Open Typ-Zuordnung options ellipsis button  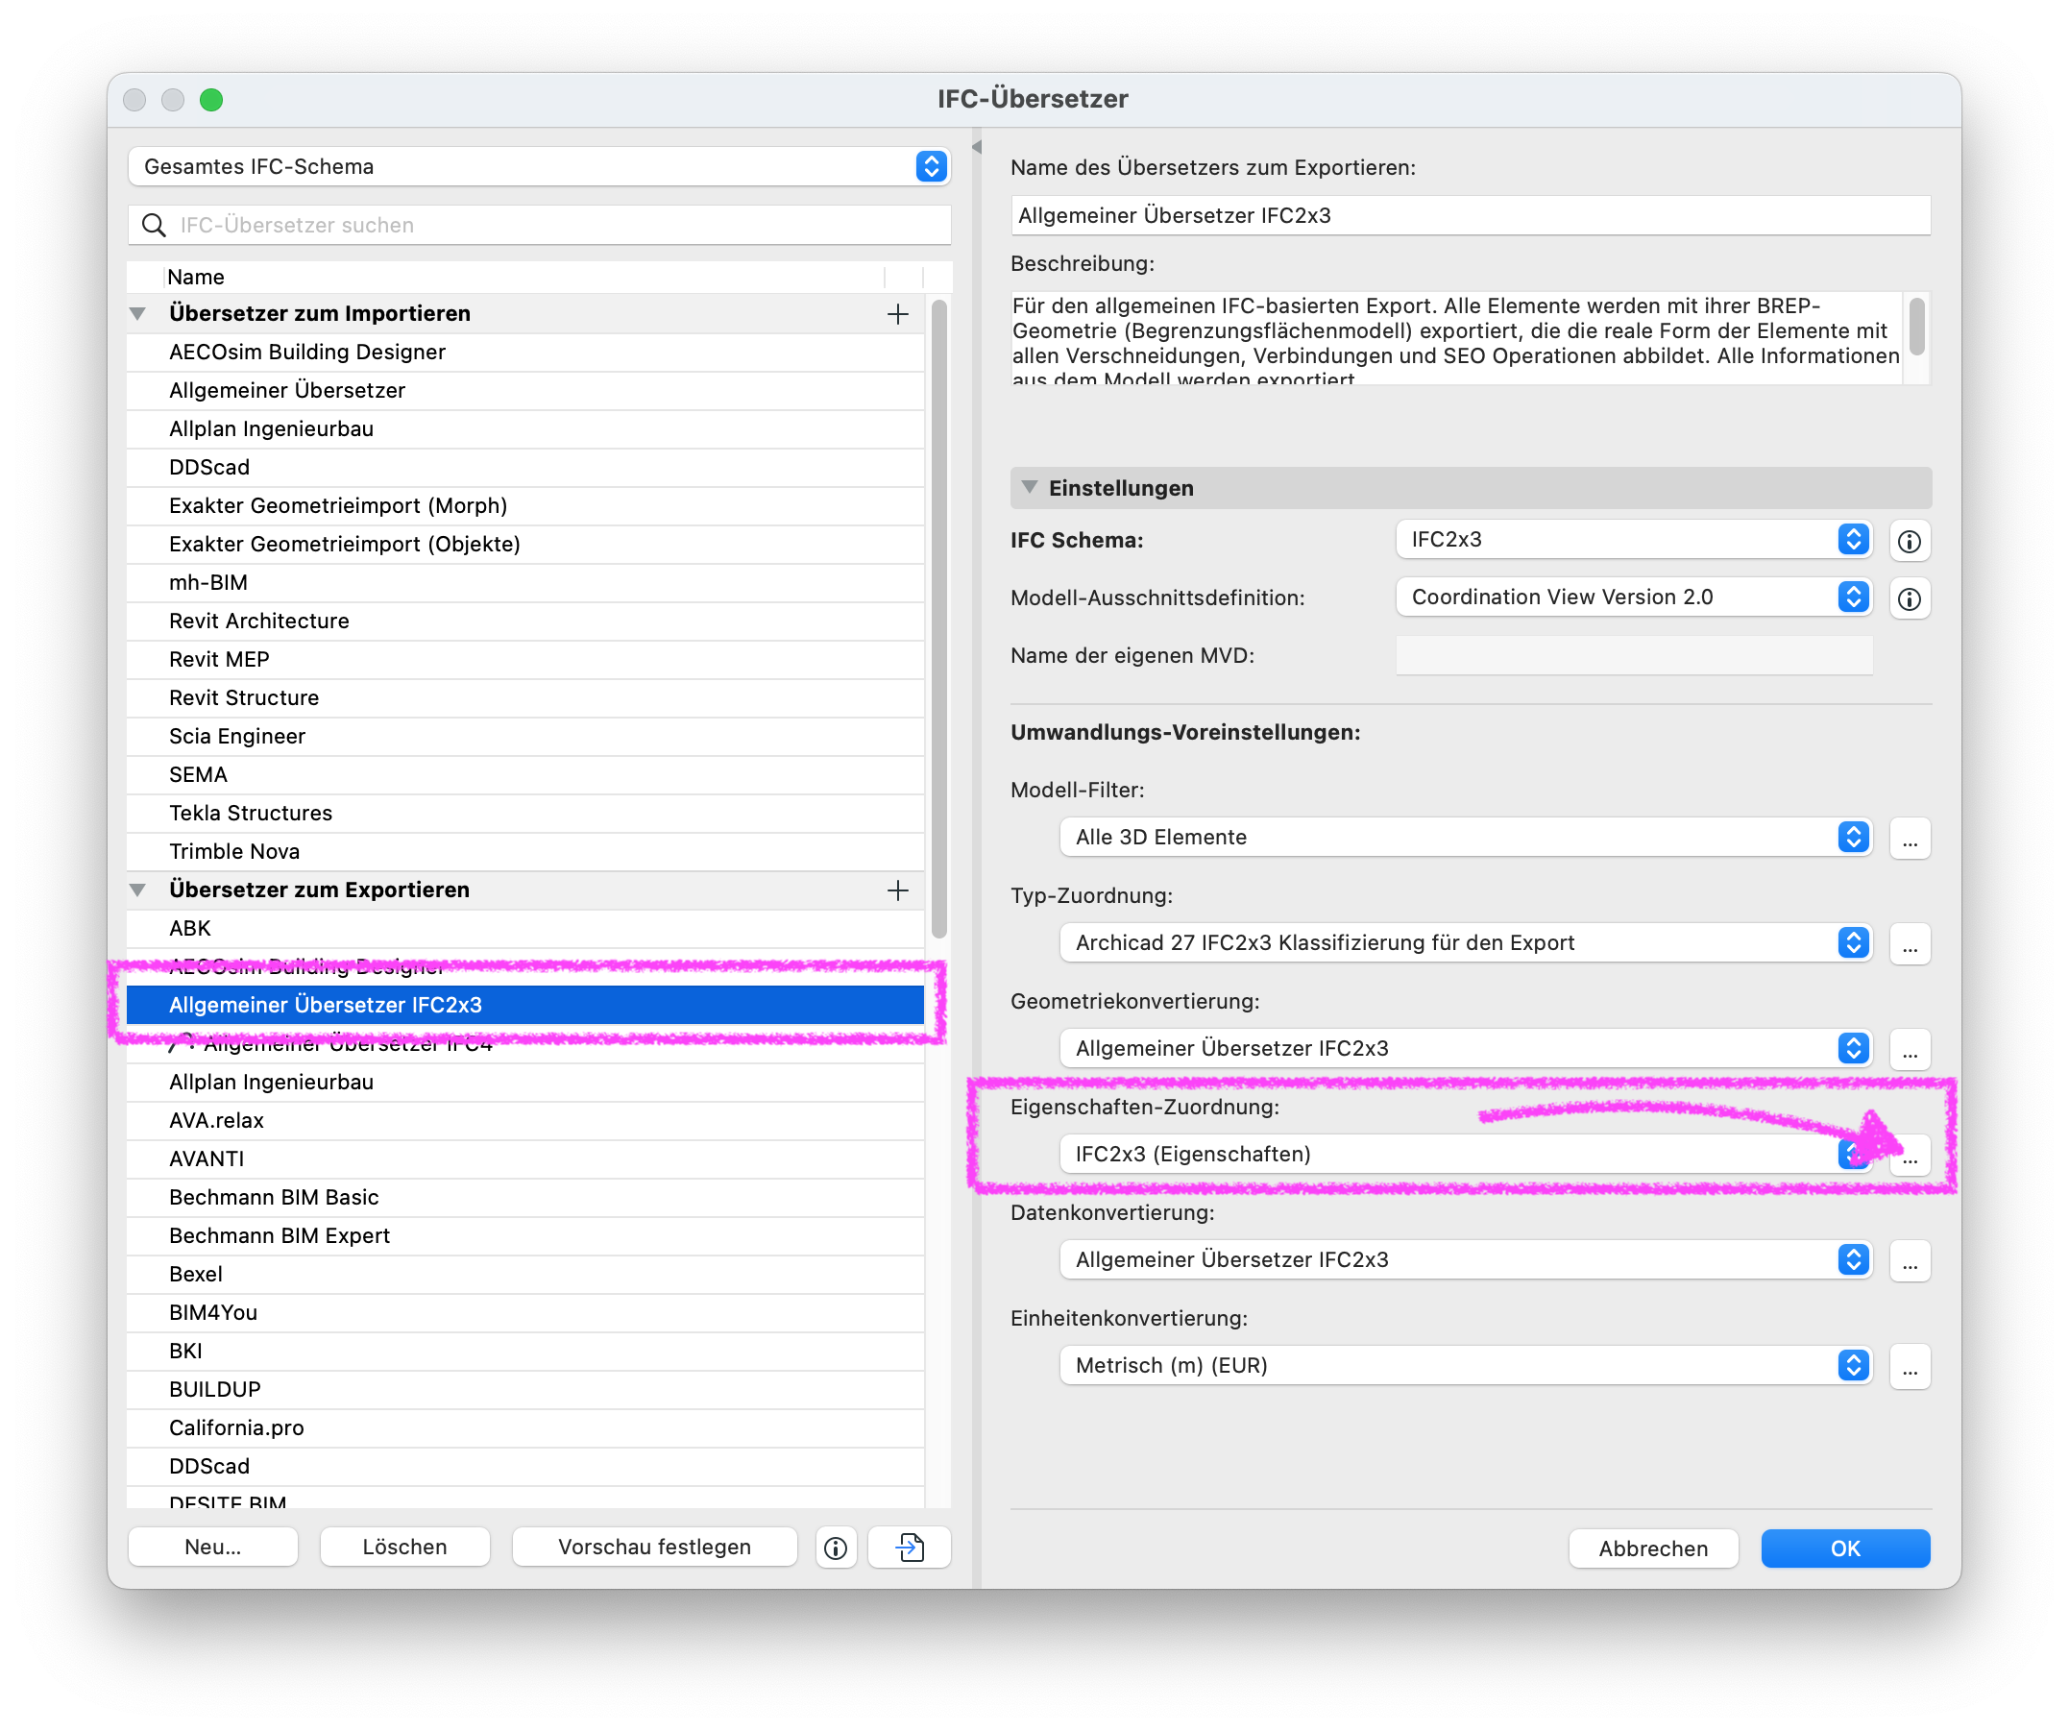coord(1910,944)
